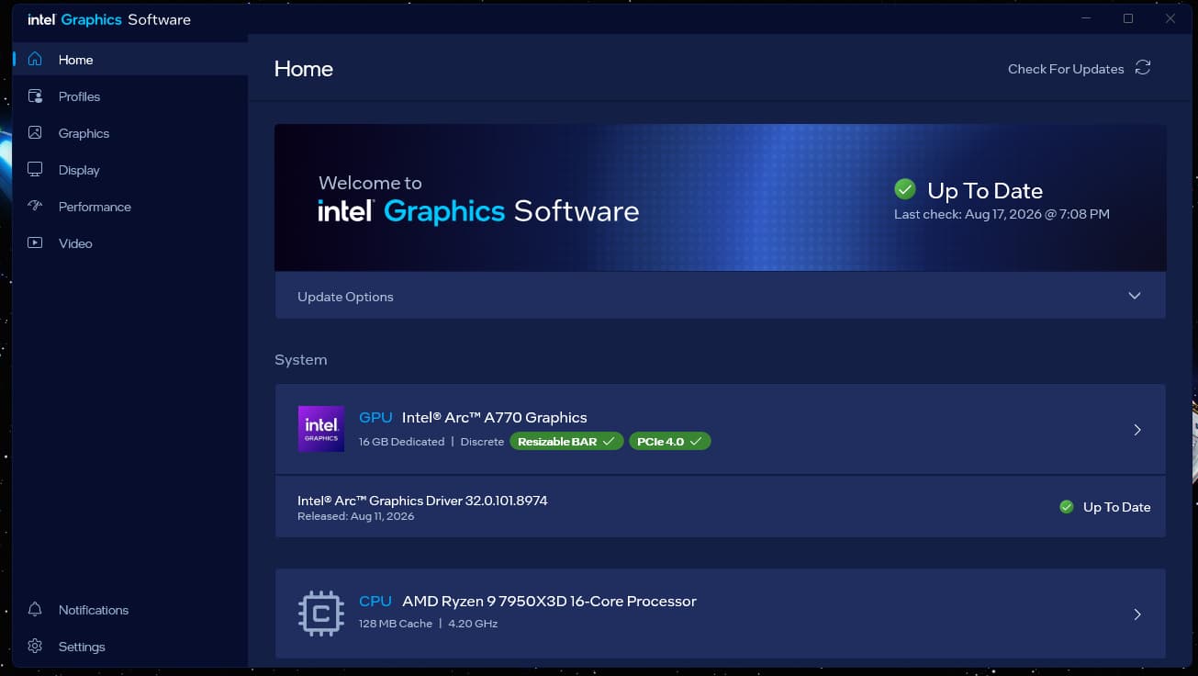Screen dimensions: 1198x676
Task: Click the Discrete label in GPU row
Action: 482,442
